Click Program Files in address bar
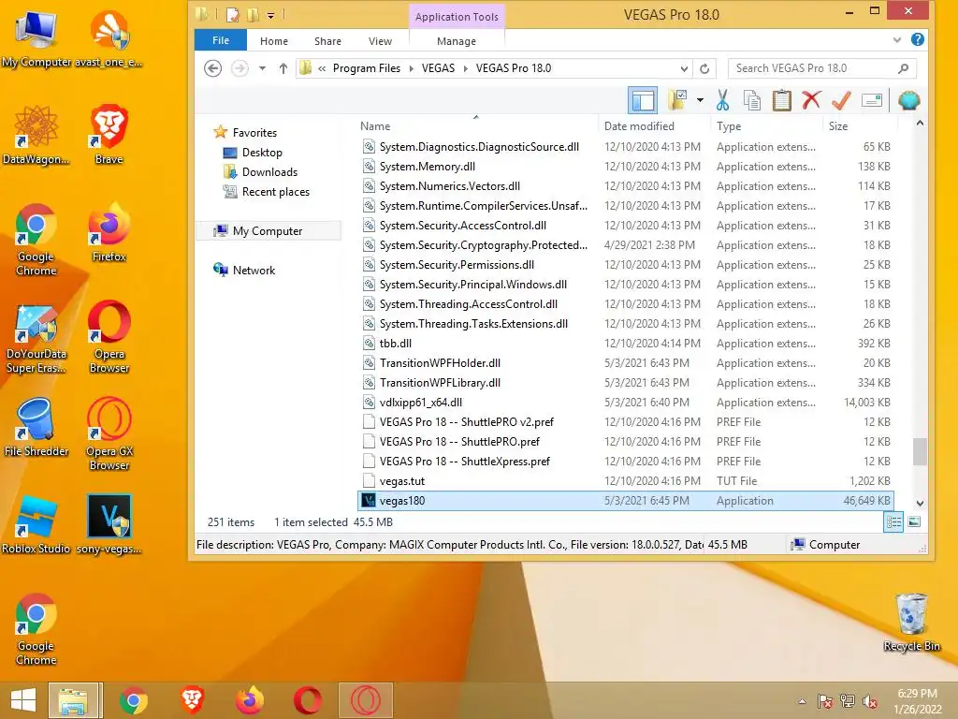The image size is (958, 719). (x=367, y=68)
